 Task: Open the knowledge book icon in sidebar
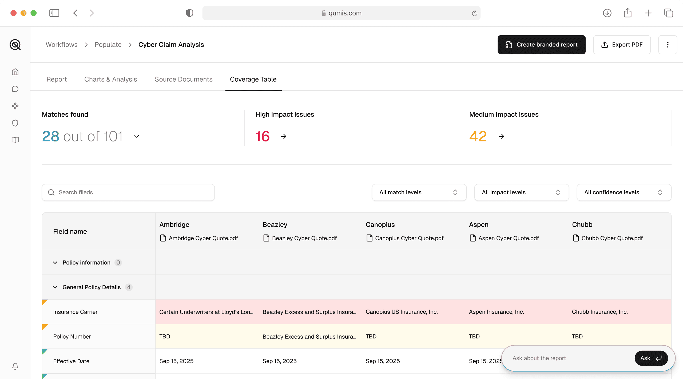15,140
